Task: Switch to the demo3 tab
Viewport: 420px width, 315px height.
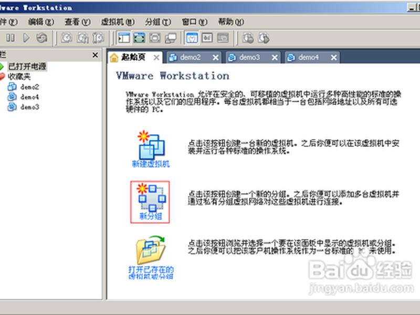Action: [249, 57]
